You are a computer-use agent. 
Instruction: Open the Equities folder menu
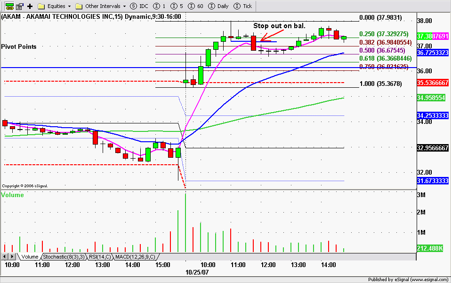pyautogui.click(x=54, y=6)
